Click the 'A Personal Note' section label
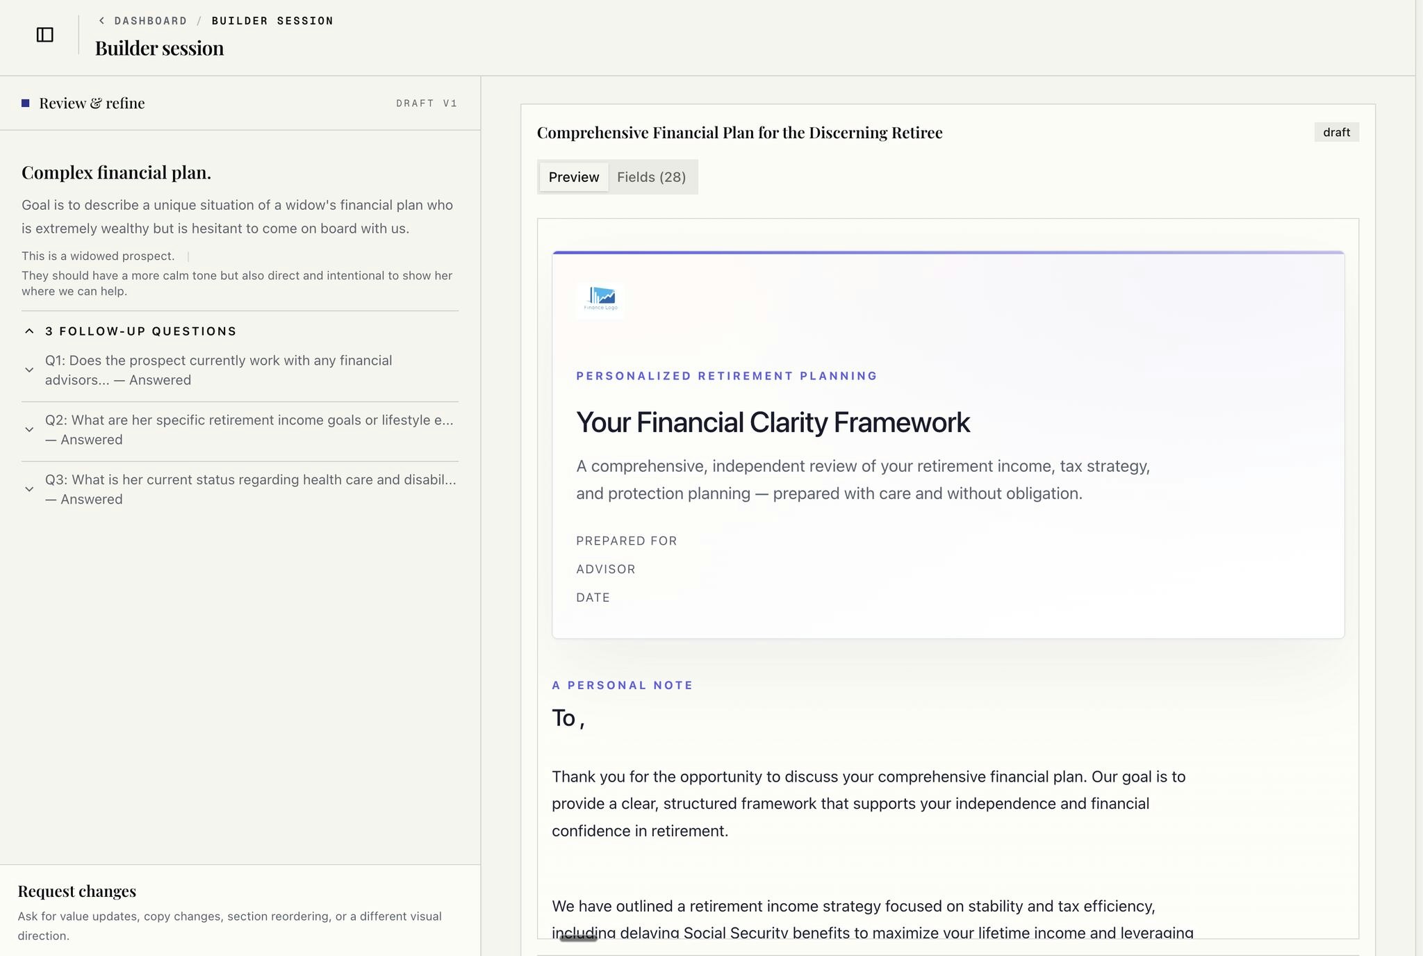 pos(623,685)
